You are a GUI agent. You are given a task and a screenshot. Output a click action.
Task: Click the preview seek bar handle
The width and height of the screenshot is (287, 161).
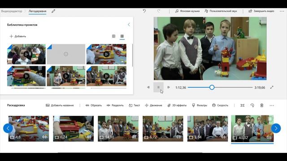tap(212, 88)
